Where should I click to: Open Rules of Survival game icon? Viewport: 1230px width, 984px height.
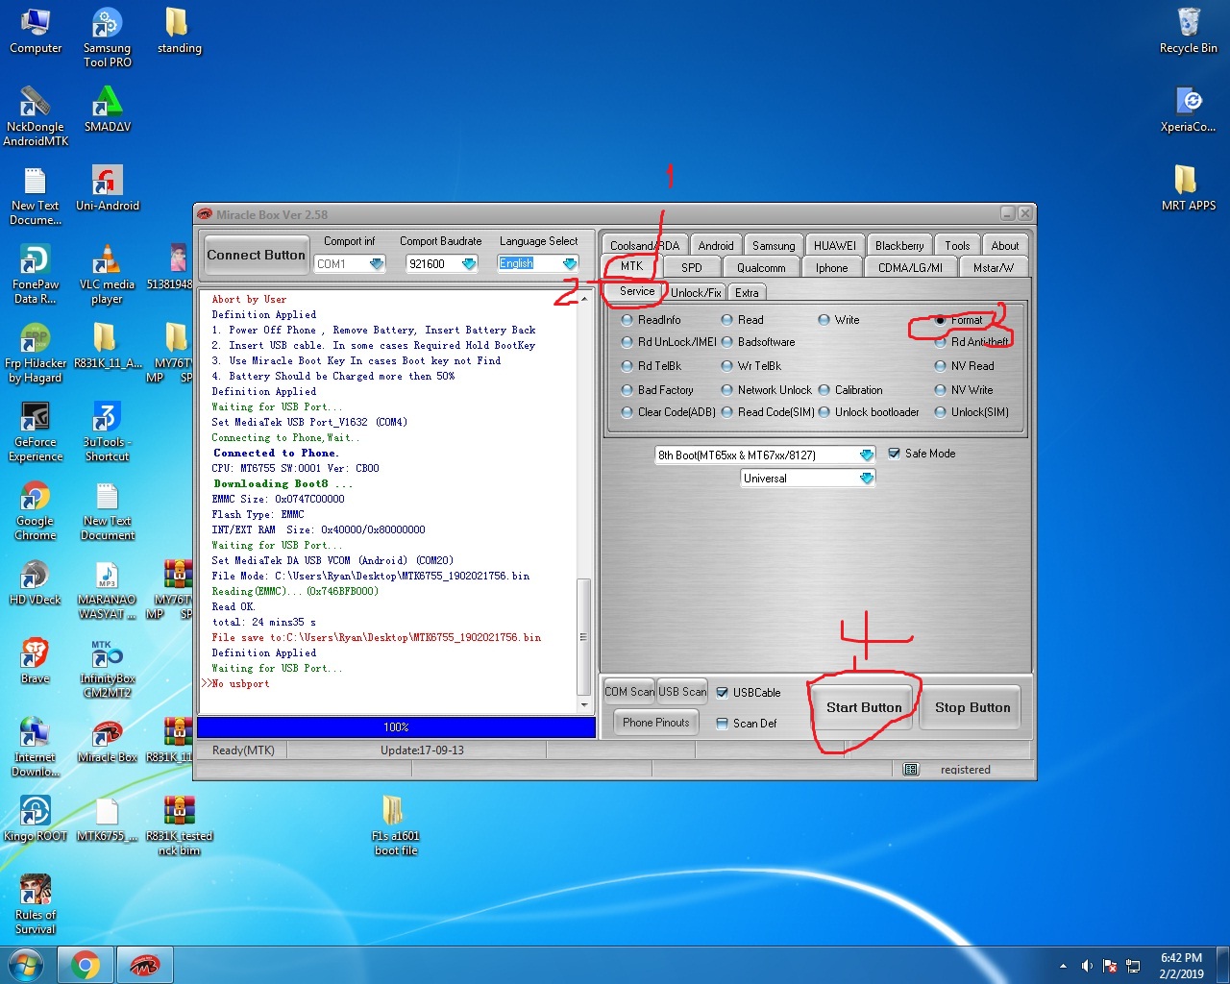click(x=36, y=904)
